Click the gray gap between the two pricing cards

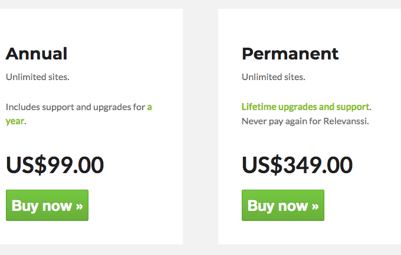tap(200, 127)
